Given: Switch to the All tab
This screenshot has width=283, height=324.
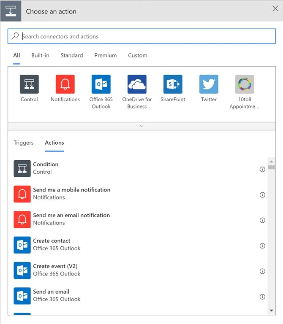Looking at the screenshot, I should coord(16,55).
